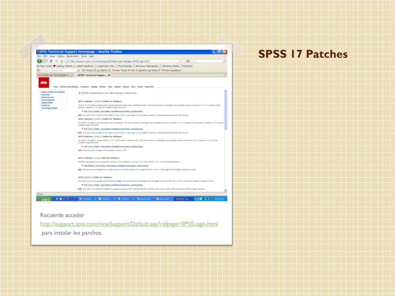This screenshot has height=296, width=395.
Task: Go to the Firefox Home icon
Action: pos(62,61)
